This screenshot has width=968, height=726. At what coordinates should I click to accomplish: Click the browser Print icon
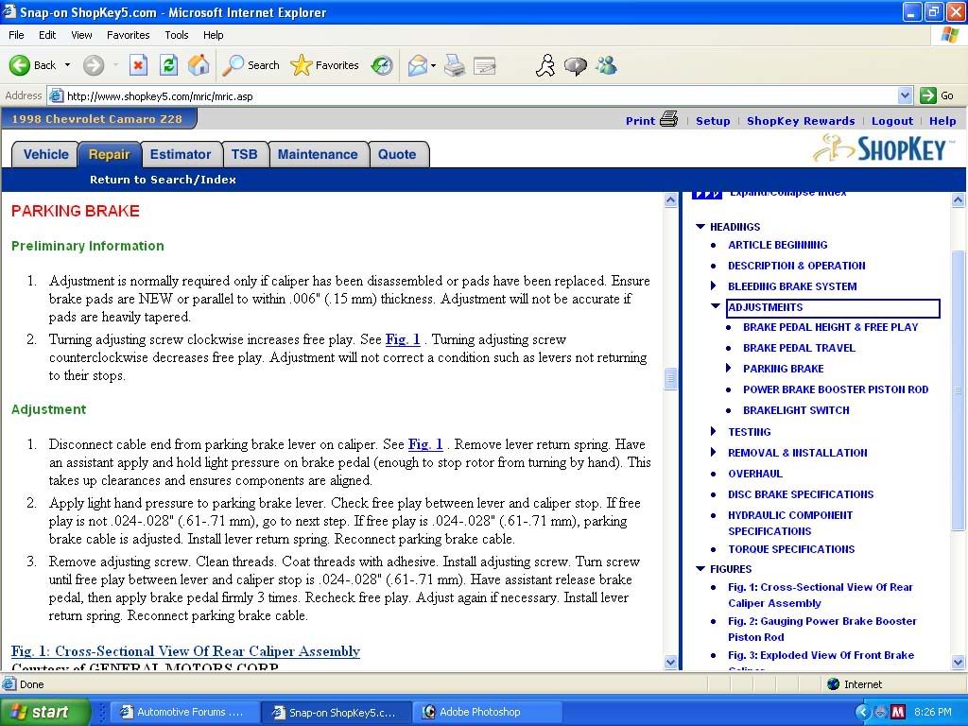pyautogui.click(x=455, y=65)
